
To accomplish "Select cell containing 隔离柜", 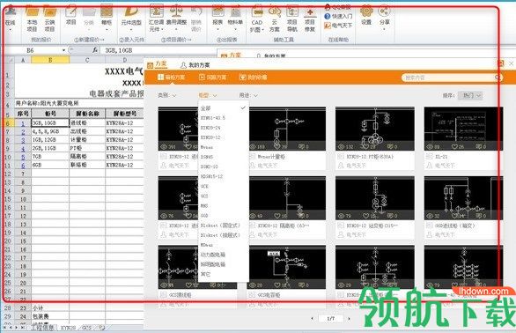I will tap(87, 157).
